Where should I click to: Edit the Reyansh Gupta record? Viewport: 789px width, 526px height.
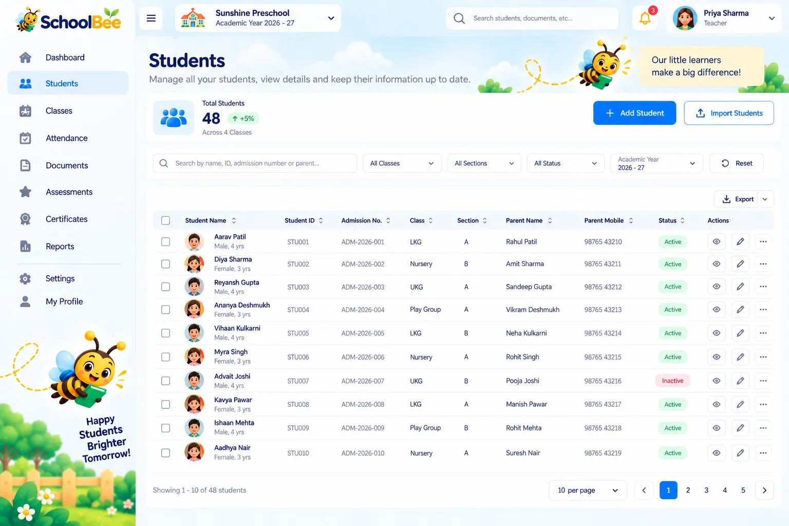(740, 287)
